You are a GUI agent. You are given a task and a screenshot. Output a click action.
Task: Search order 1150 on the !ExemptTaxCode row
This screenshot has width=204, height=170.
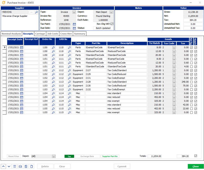coord(53,47)
